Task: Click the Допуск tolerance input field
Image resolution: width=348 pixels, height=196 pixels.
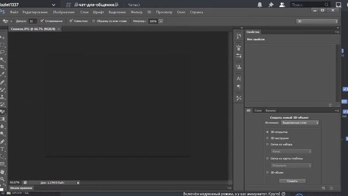Action: tap(32, 21)
